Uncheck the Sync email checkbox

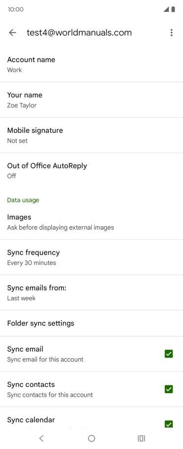169,354
